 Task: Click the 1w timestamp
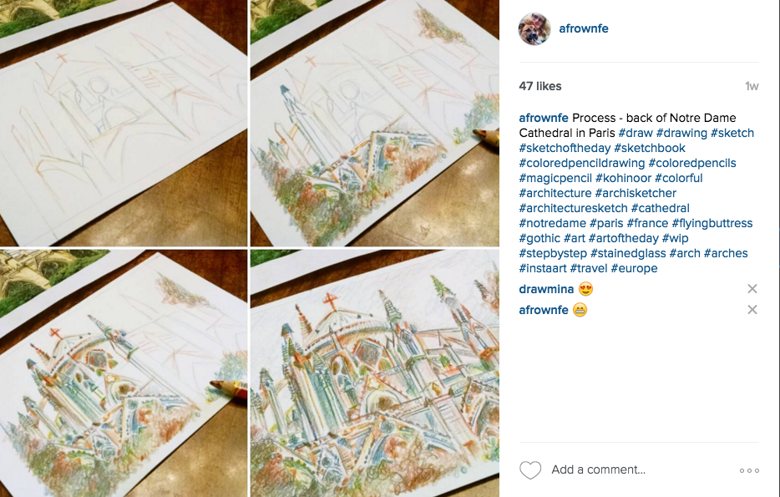pos(752,86)
